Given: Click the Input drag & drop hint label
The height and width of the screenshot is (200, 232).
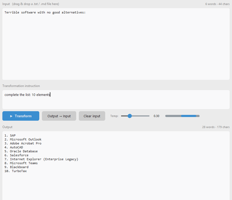Looking at the screenshot, I should (x=31, y=4).
